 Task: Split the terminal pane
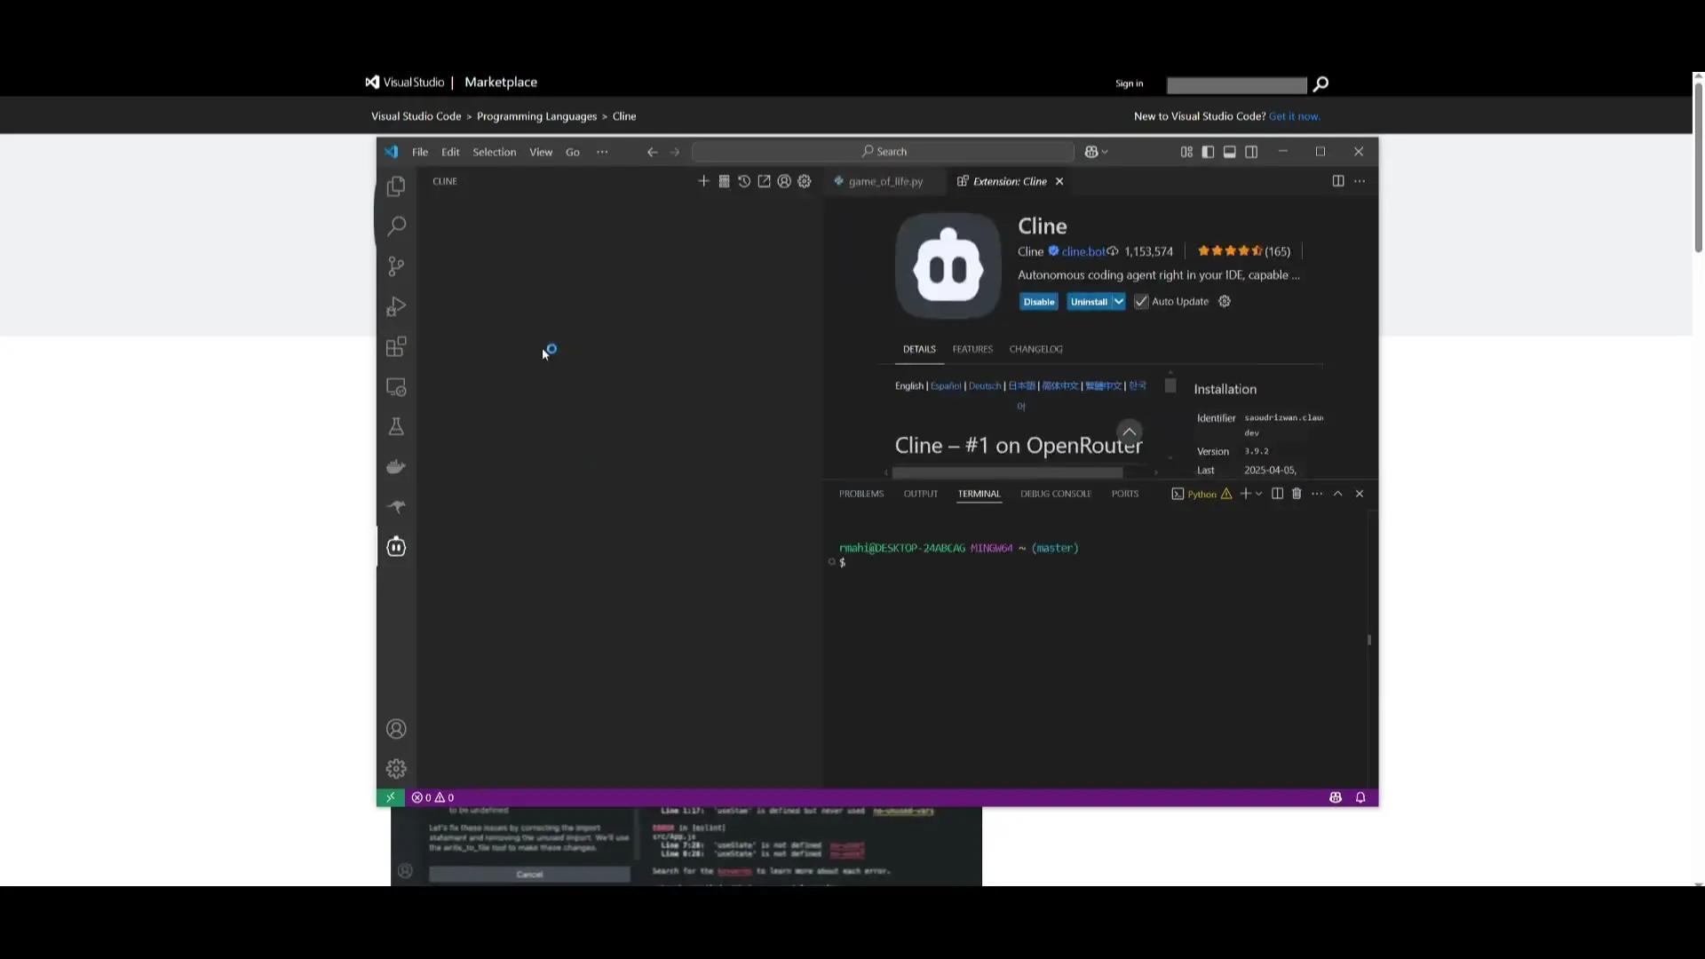point(1277,494)
